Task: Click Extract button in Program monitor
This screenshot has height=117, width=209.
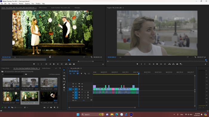Action: 173,64
